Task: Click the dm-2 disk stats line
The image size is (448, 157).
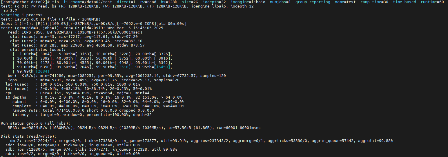Action: click(x=202, y=141)
